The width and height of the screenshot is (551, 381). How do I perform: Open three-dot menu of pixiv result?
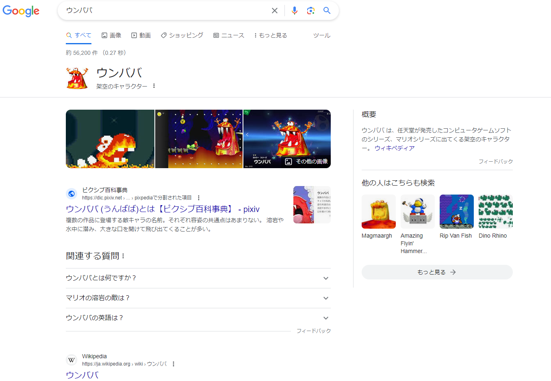[x=199, y=198]
